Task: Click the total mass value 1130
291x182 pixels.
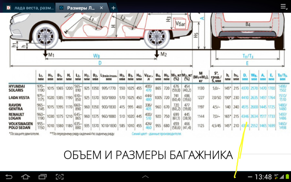Action: click(x=200, y=88)
